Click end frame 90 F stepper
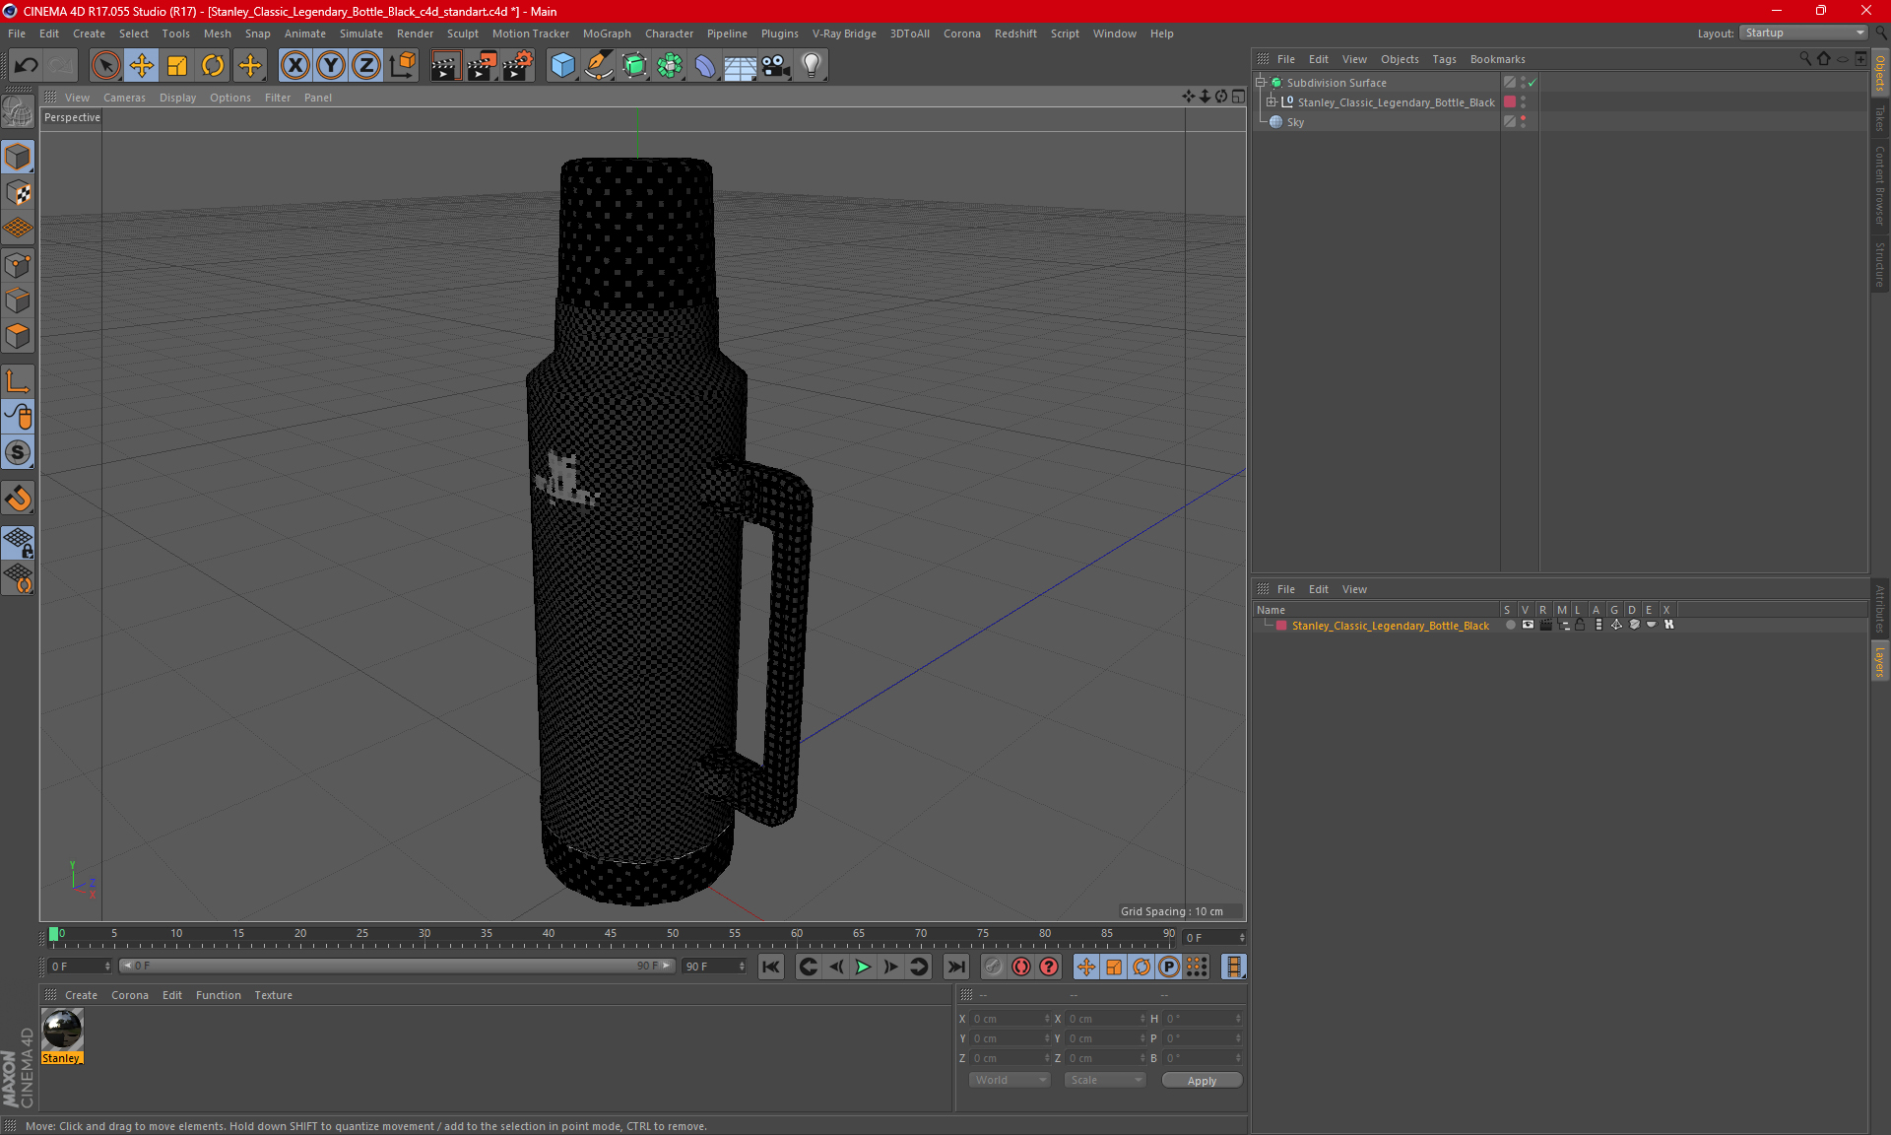Viewport: 1891px width, 1135px height. (742, 967)
